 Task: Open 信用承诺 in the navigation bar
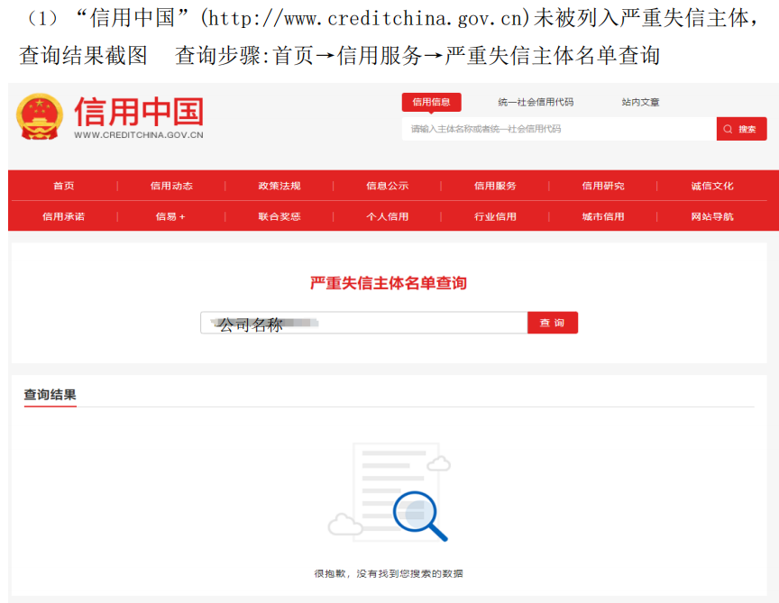pyautogui.click(x=64, y=216)
